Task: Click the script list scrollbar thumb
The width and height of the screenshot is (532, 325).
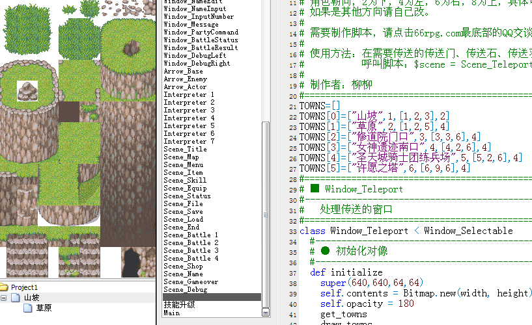Action: tap(266, 214)
